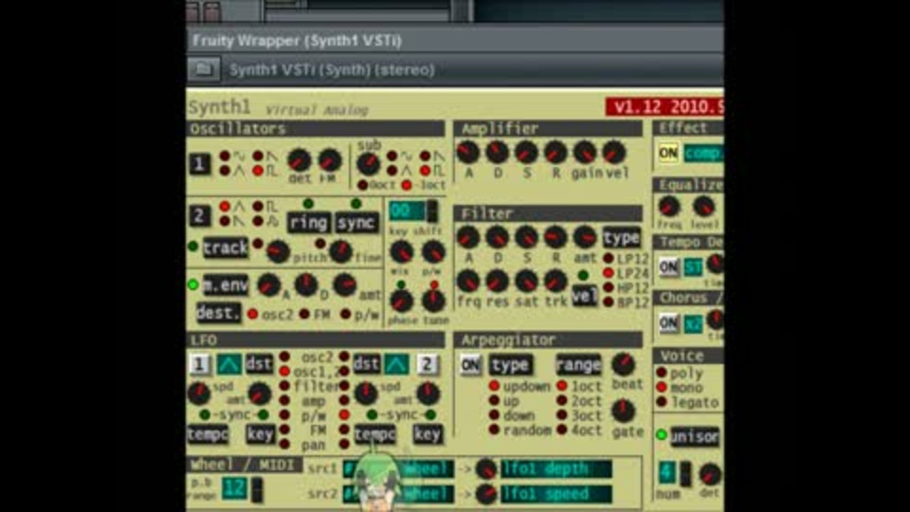Click oscillator mix knob
The width and height of the screenshot is (910, 512).
coord(401,252)
